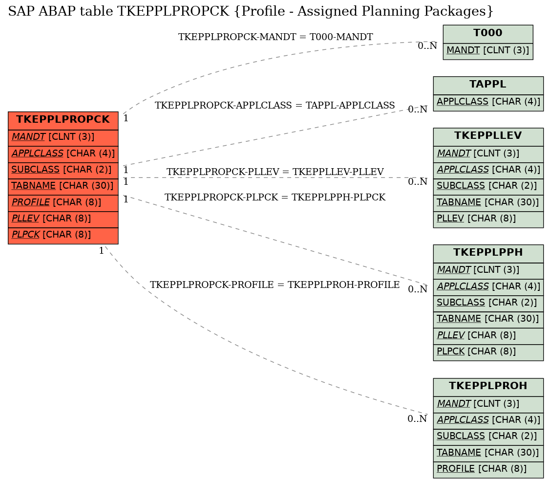Open the TKEPPLLEV table header
The width and height of the screenshot is (551, 483).
coord(488,137)
